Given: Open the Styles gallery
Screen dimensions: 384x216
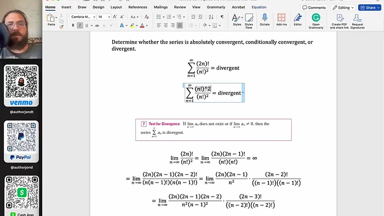Looking at the screenshot, I should tap(237, 20).
